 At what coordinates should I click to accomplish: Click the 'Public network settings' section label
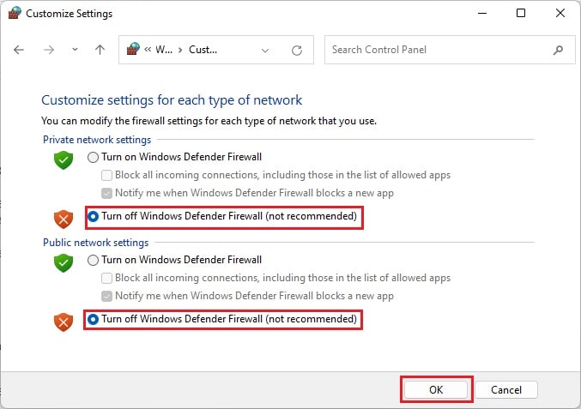coord(95,243)
